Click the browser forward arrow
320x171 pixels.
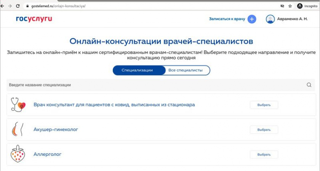coord(10,6)
